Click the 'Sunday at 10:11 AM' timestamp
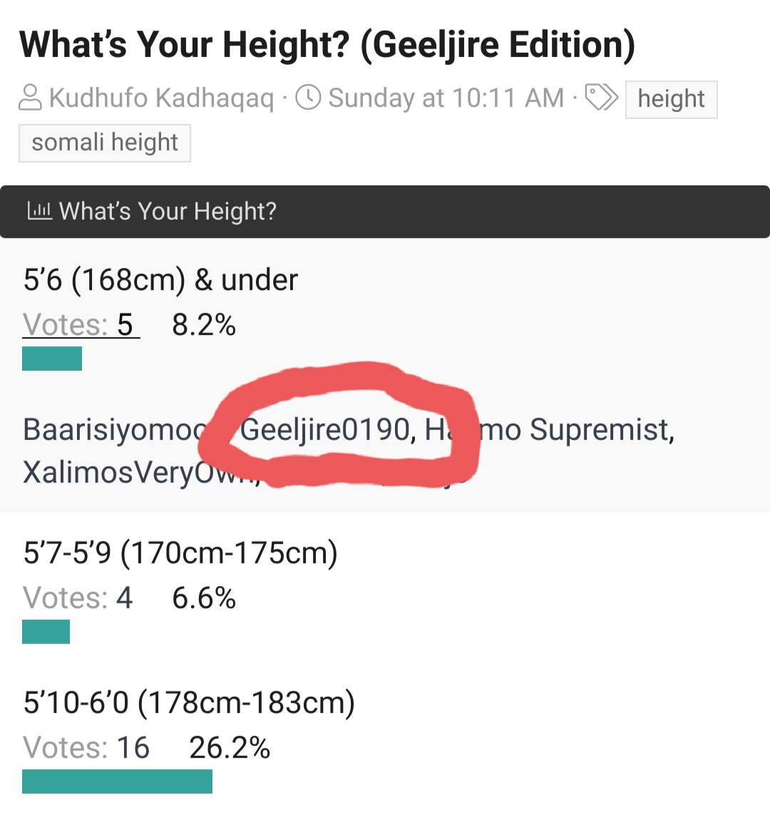770x818 pixels. [446, 98]
